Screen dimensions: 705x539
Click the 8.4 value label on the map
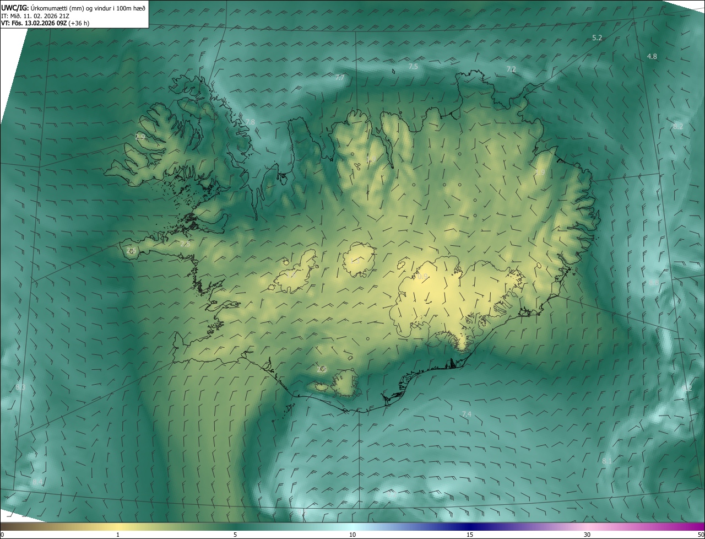(x=37, y=482)
